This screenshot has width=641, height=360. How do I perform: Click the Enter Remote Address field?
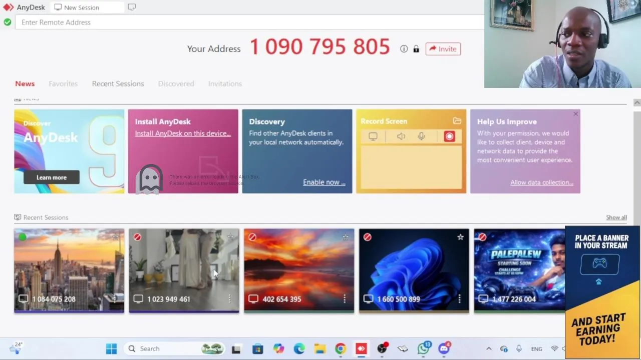tap(249, 22)
